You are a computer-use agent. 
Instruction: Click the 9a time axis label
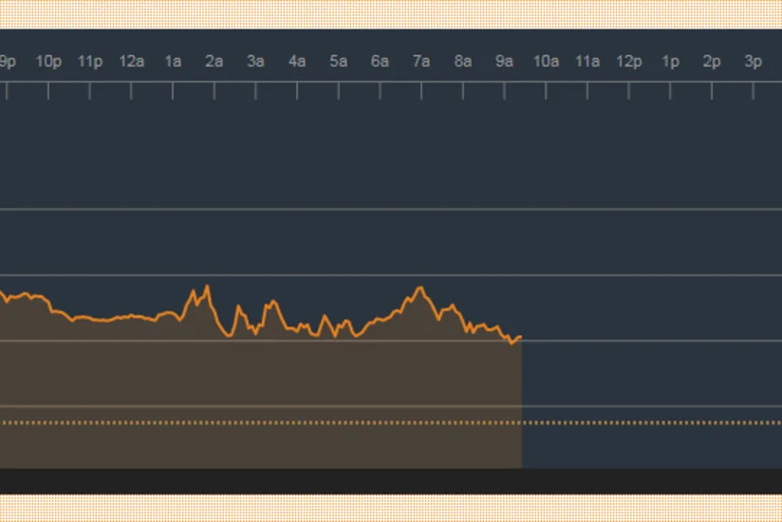[x=504, y=62]
